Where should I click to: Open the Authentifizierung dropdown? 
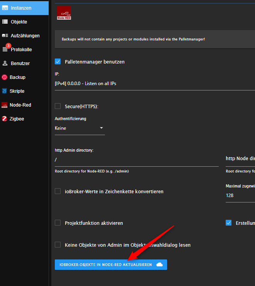click(x=80, y=128)
